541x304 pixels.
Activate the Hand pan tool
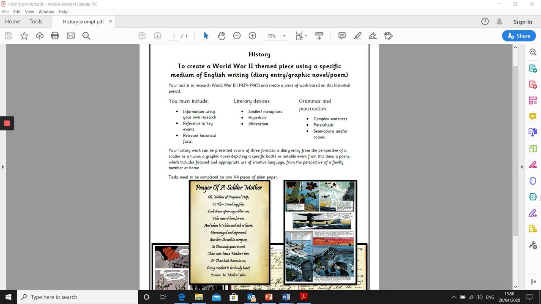(221, 36)
